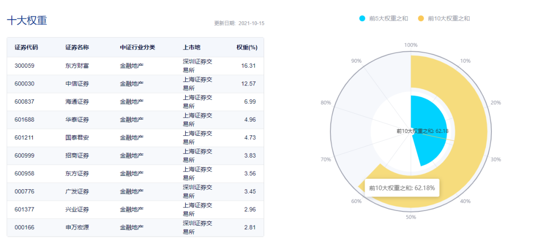Click the 中证行业分类 column header
This screenshot has width=535, height=249.
[x=138, y=47]
